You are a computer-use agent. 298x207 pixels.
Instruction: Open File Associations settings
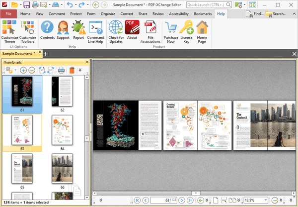tap(150, 32)
